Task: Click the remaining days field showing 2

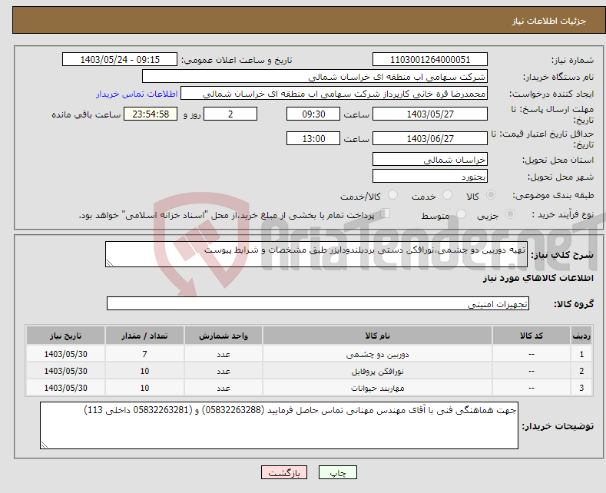Action: pyautogui.click(x=230, y=114)
